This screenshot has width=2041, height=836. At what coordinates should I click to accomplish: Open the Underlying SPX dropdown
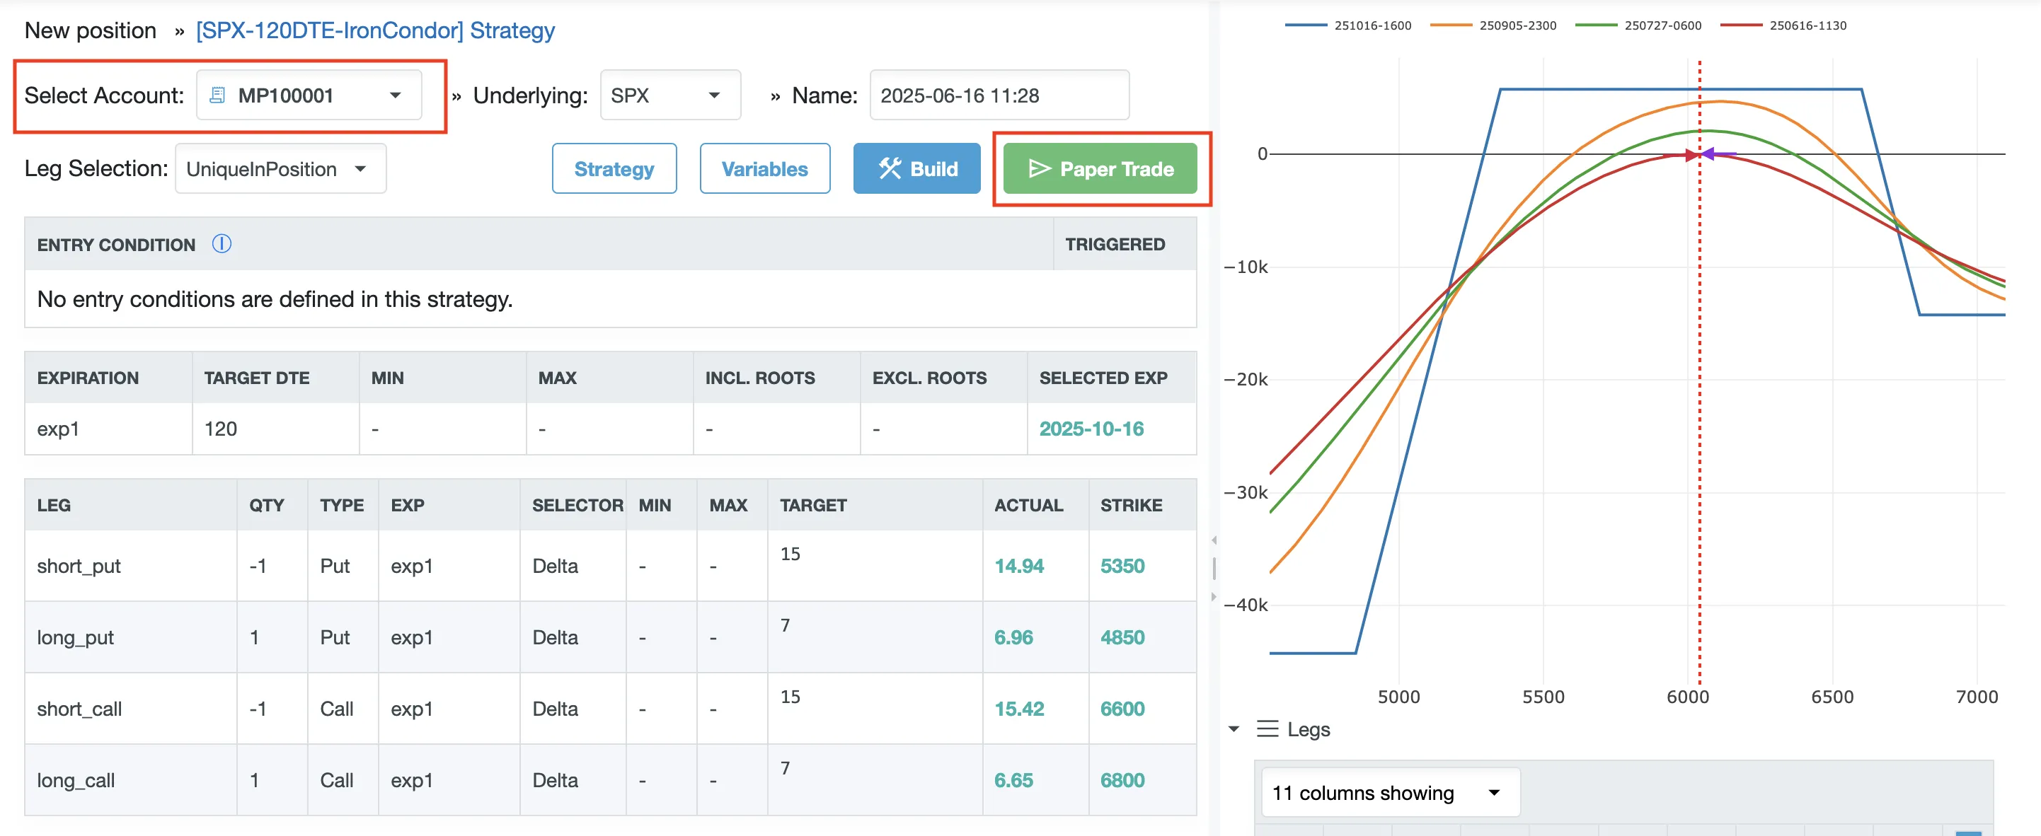pyautogui.click(x=669, y=95)
